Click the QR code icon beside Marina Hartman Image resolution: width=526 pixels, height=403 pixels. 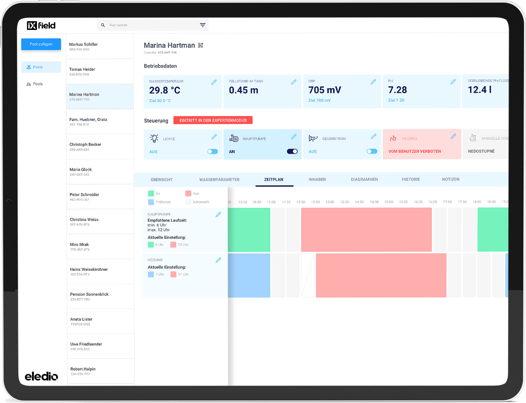tap(201, 45)
